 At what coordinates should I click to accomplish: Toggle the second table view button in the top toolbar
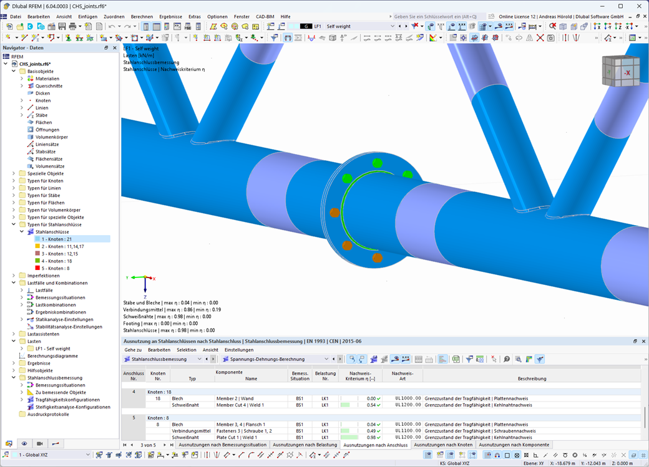click(x=157, y=26)
